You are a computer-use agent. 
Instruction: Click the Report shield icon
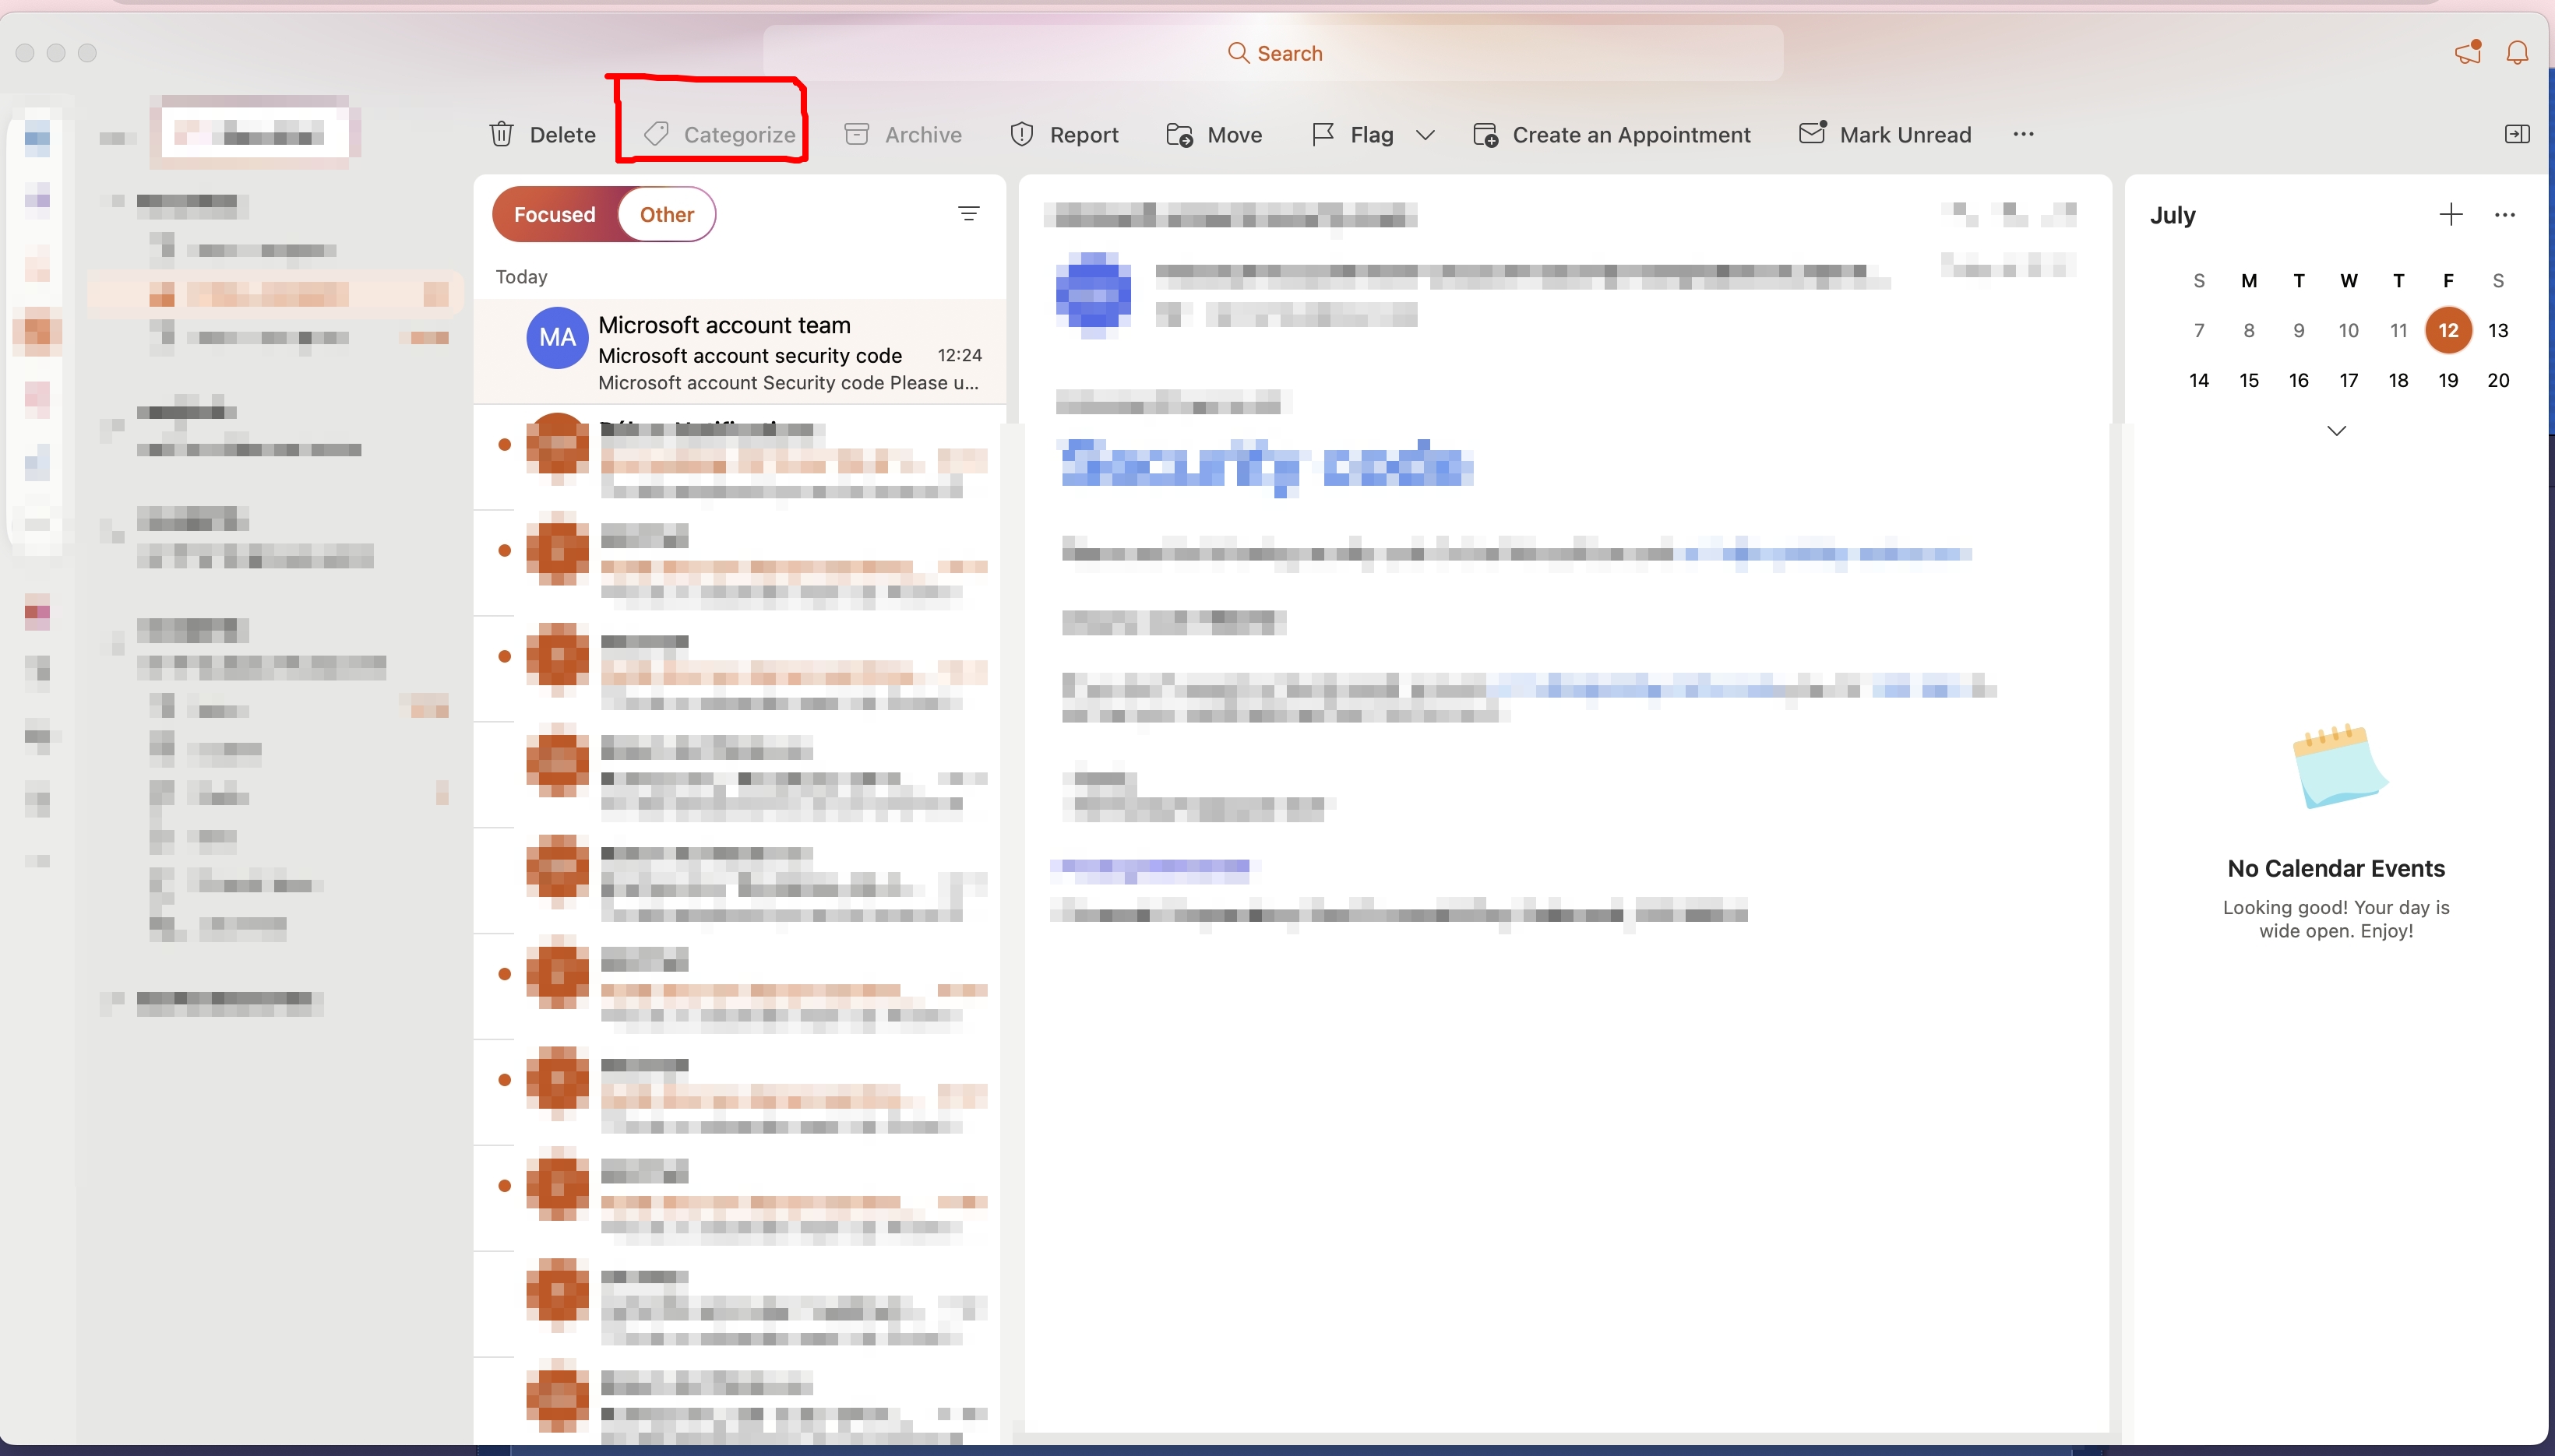[x=1021, y=134]
